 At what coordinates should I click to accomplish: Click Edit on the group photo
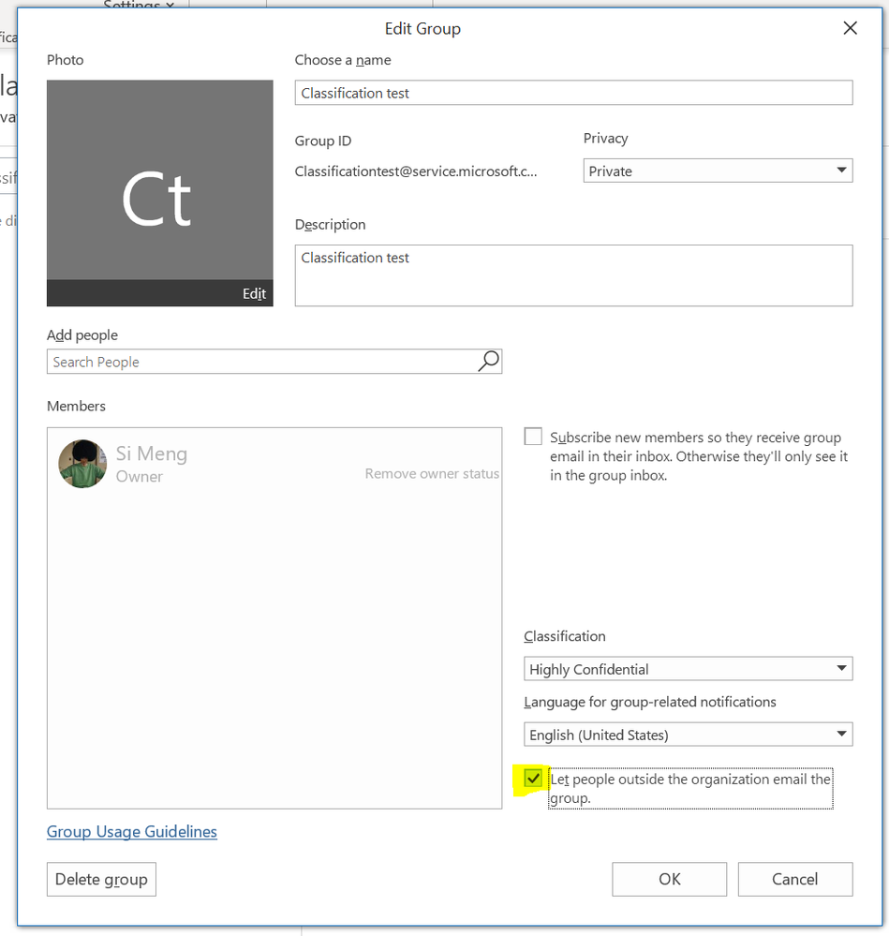click(x=254, y=293)
